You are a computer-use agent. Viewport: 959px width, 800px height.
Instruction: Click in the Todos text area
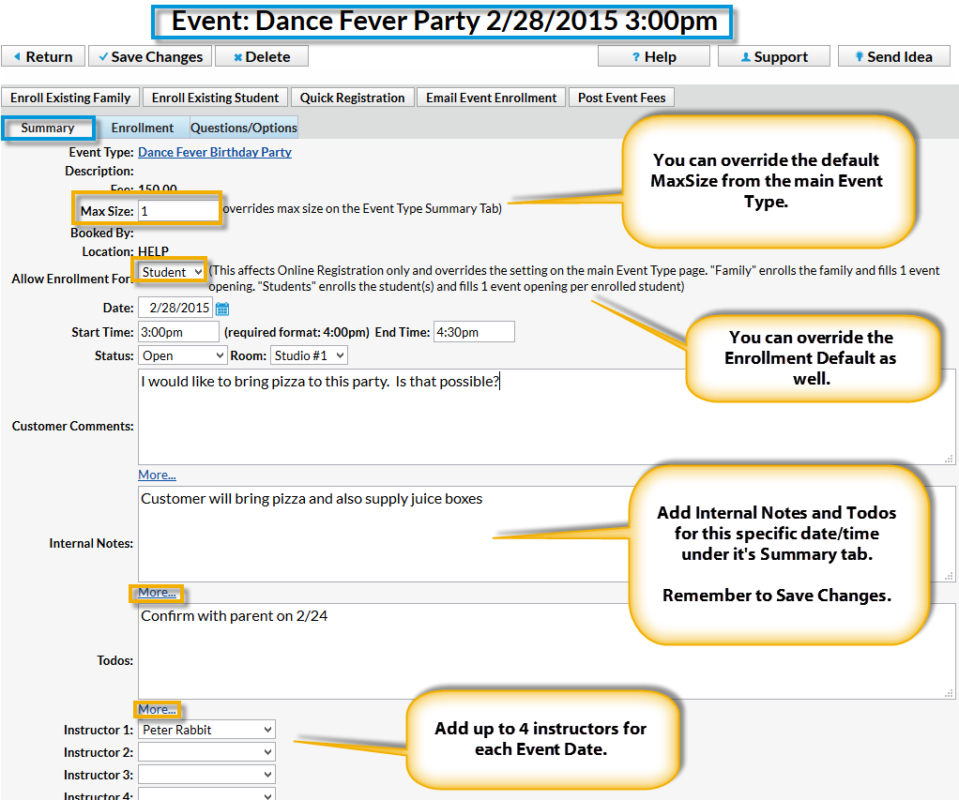pos(546,652)
